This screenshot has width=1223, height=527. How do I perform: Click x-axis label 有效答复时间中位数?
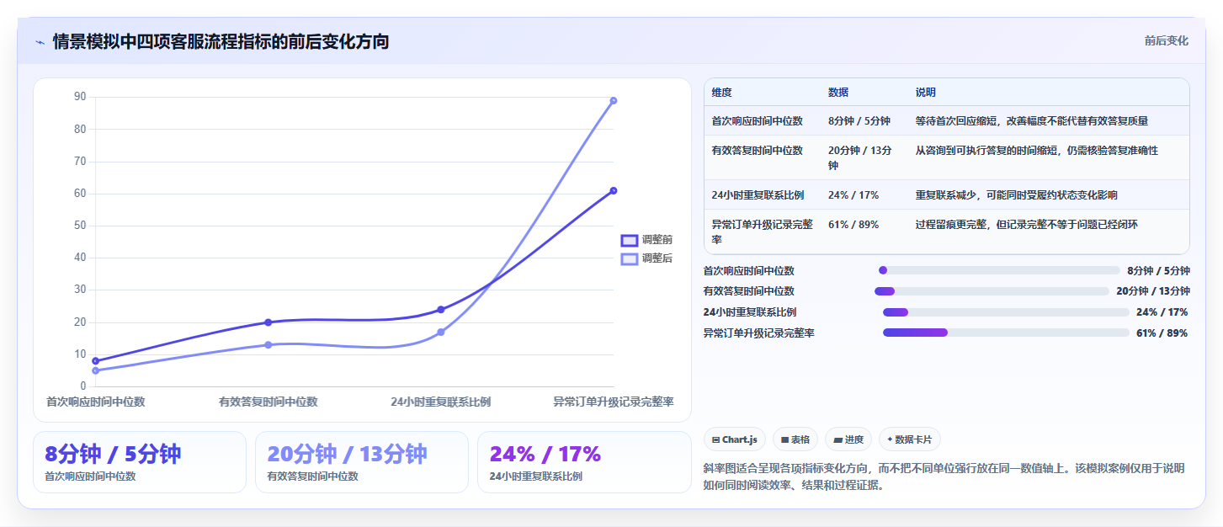(x=269, y=402)
